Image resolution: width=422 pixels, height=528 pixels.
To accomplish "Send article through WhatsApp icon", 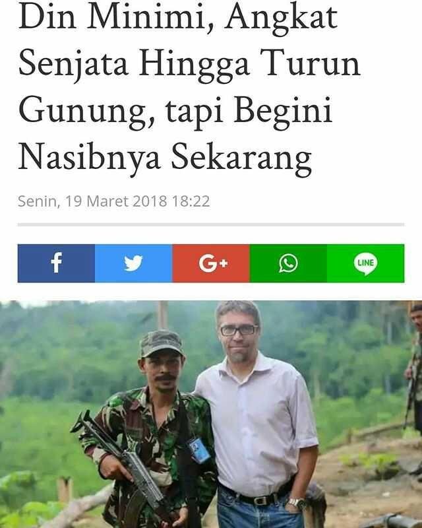I will 288,263.
